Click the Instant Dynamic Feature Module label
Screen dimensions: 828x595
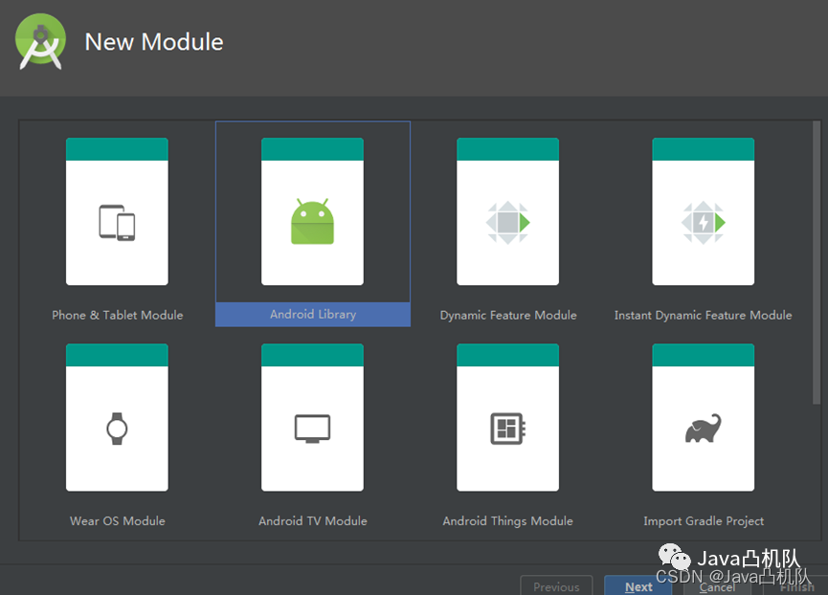pyautogui.click(x=703, y=315)
